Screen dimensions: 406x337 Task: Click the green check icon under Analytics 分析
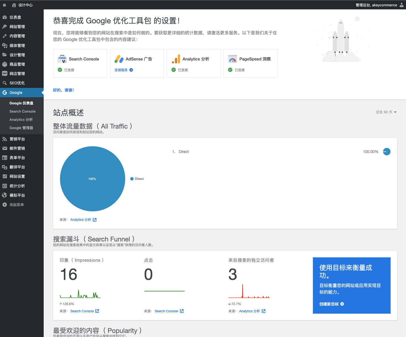click(x=174, y=70)
